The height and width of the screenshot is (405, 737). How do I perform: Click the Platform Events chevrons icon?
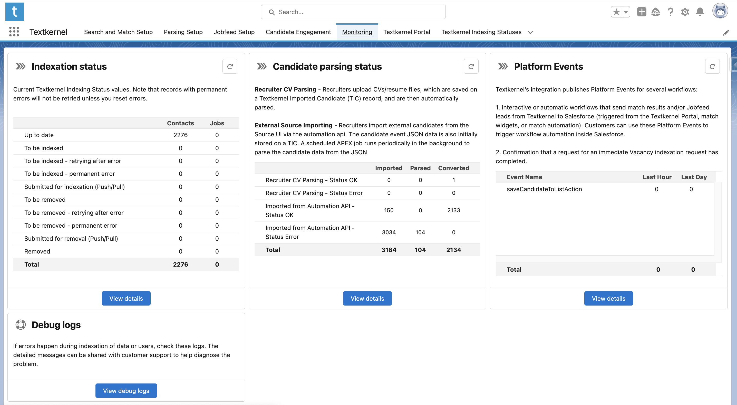click(x=503, y=66)
